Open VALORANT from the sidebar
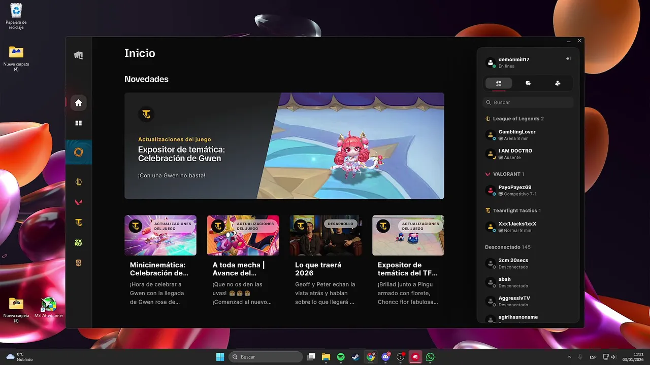 tap(78, 202)
